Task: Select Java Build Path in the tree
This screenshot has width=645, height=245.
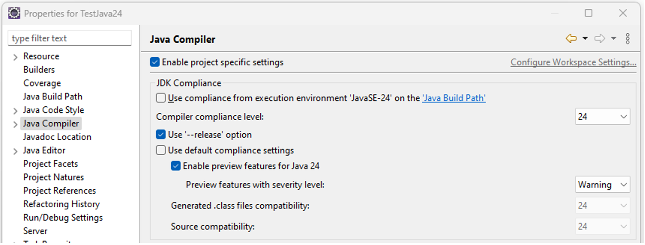Action: [53, 96]
